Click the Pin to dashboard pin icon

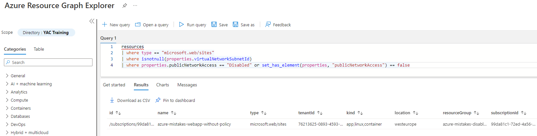(x=158, y=100)
